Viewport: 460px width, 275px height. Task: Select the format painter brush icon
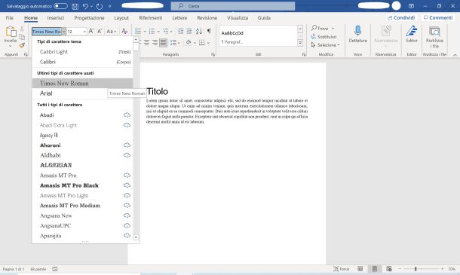pos(22,45)
